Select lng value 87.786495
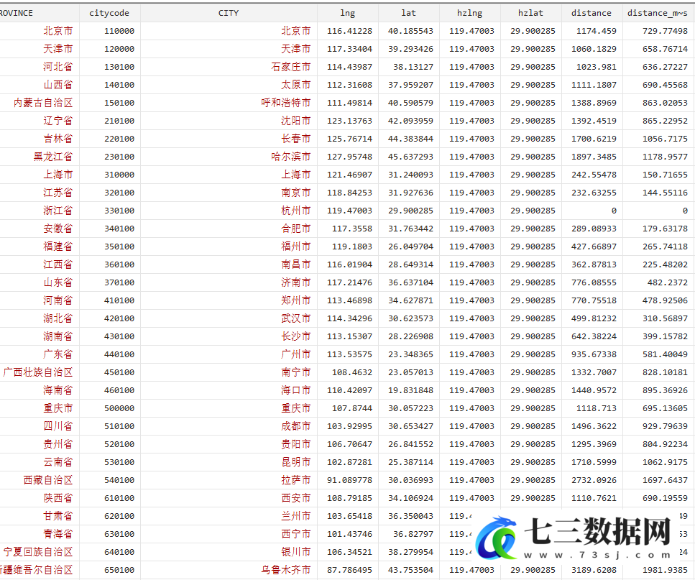Image resolution: width=695 pixels, height=580 pixels. pyautogui.click(x=350, y=570)
